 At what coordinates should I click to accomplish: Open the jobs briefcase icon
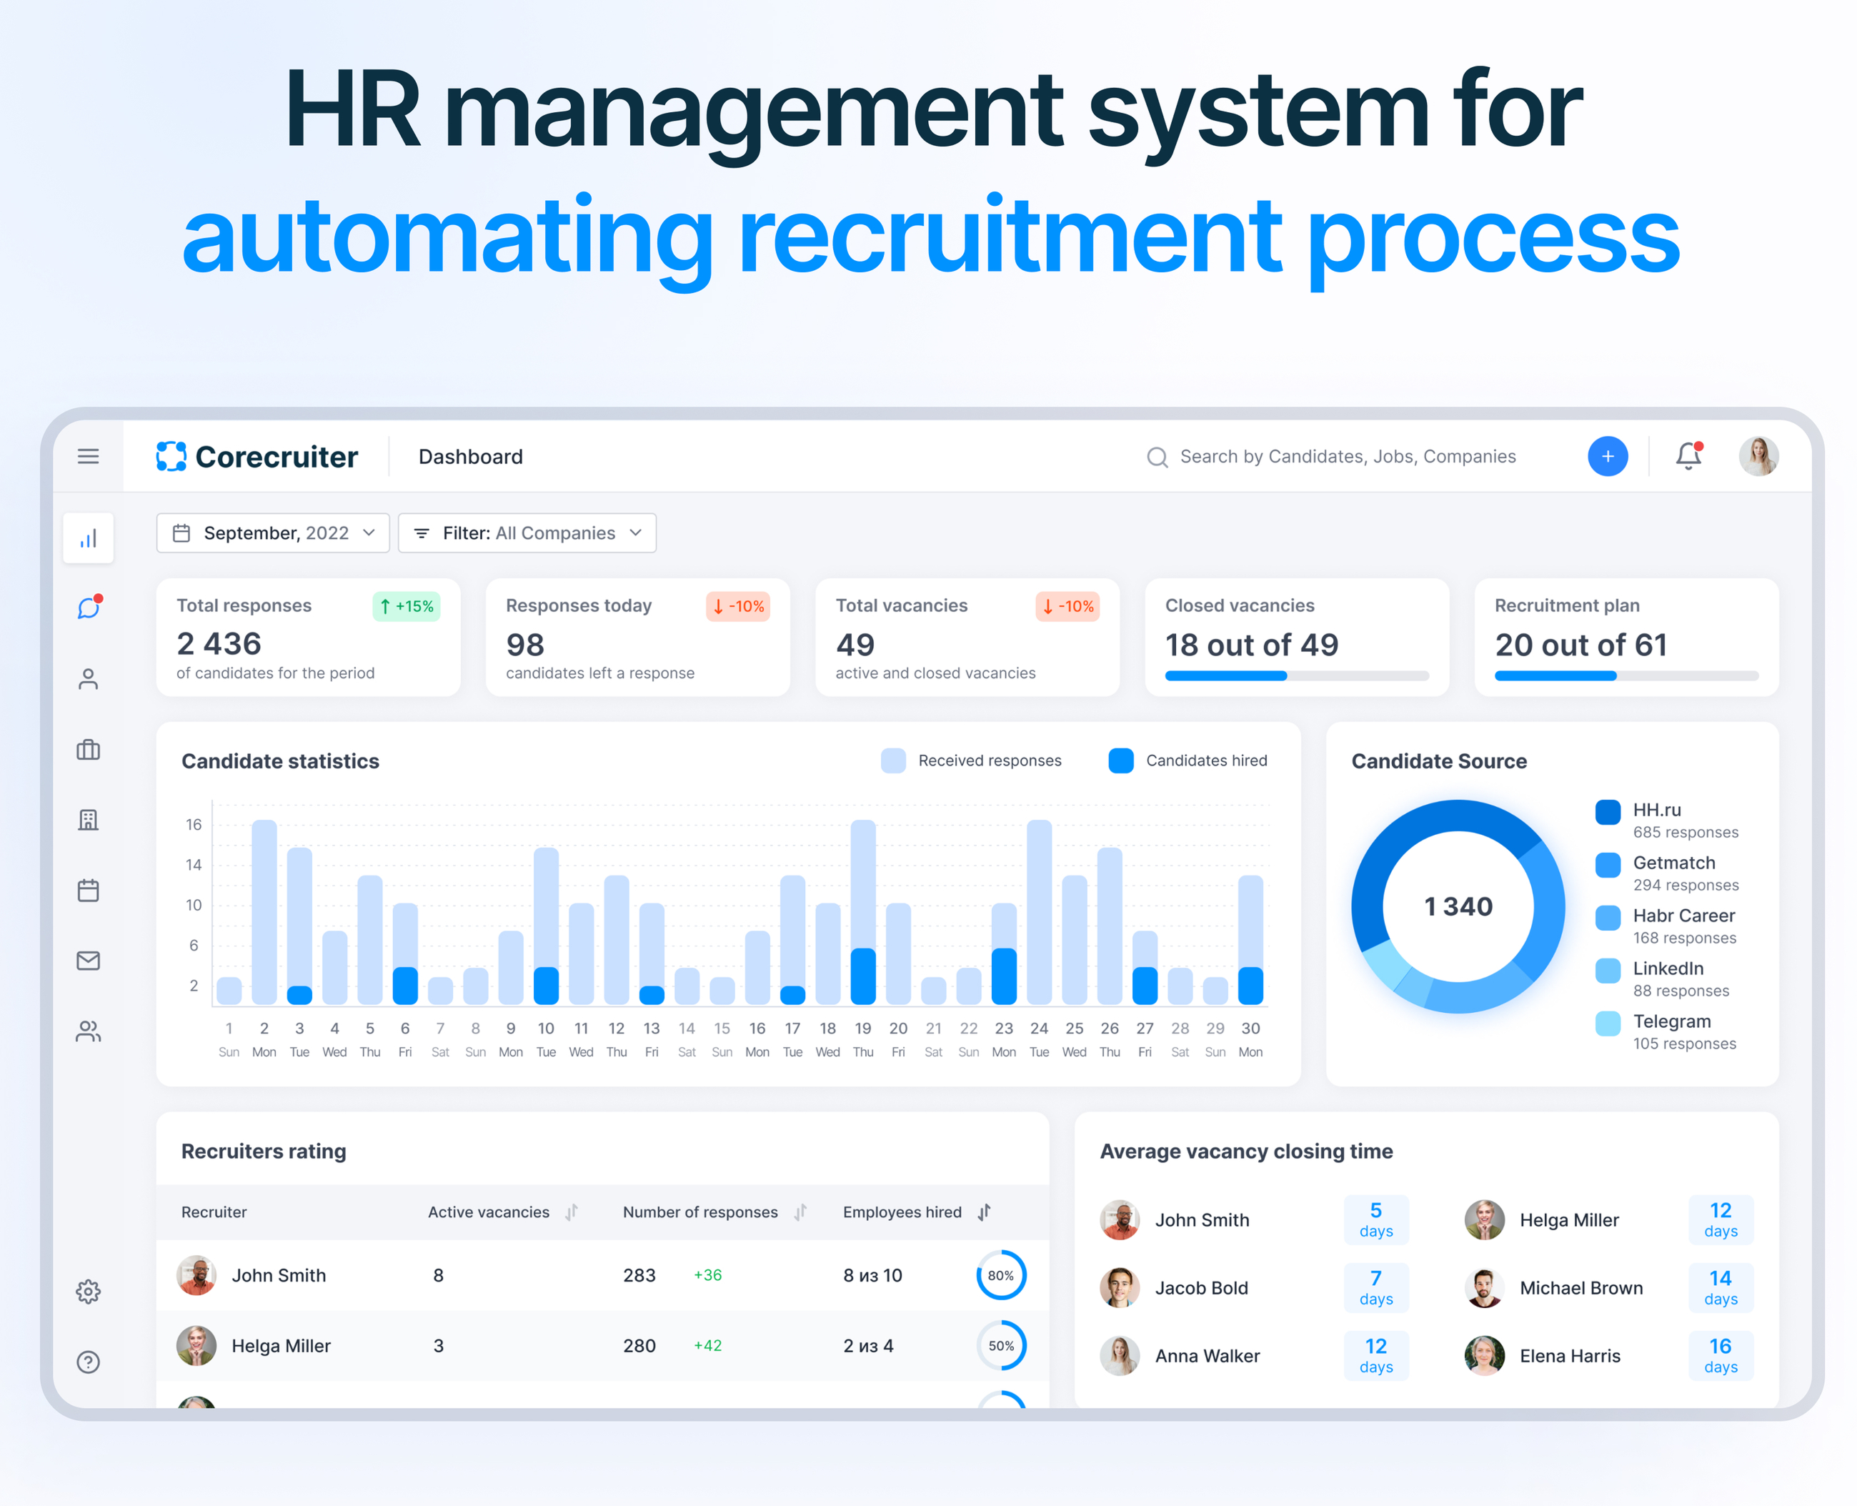pos(88,750)
